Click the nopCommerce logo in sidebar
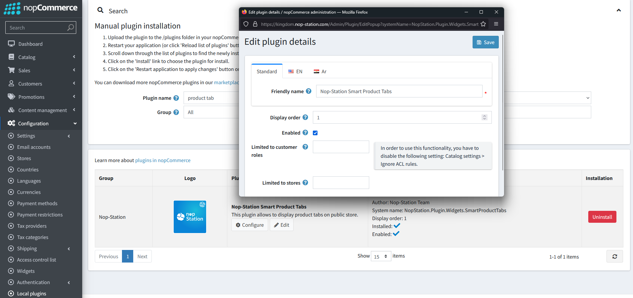This screenshot has width=633, height=298. click(x=40, y=8)
